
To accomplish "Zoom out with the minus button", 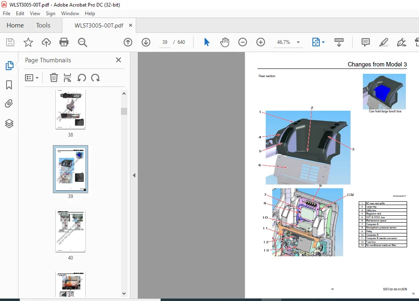I will point(243,42).
